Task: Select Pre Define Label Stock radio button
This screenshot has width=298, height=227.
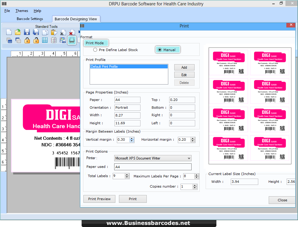Action: [95, 50]
